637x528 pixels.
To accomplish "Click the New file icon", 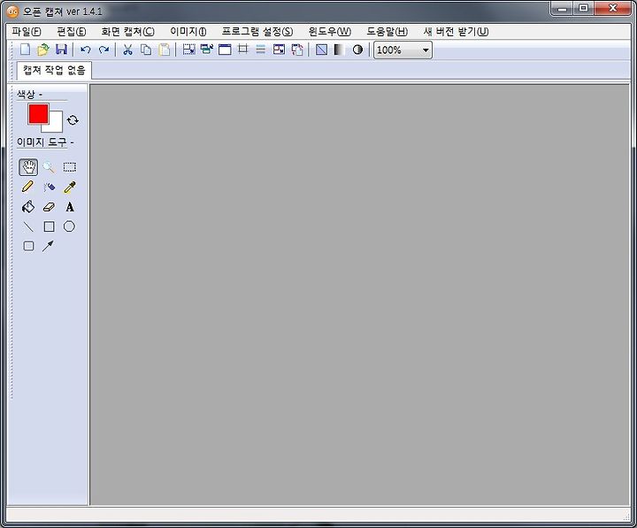I will pyautogui.click(x=25, y=50).
